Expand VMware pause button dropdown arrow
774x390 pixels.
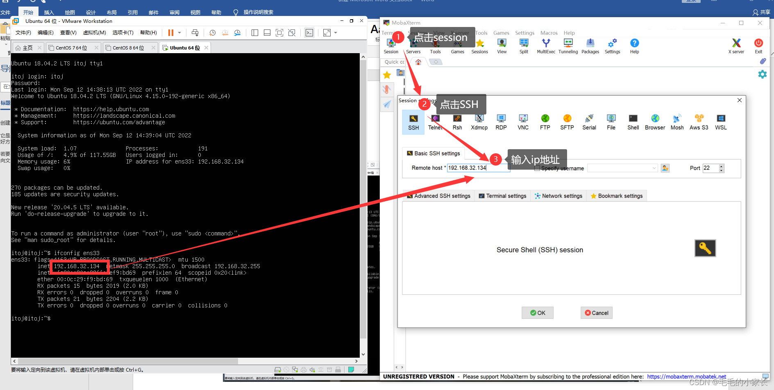pos(179,33)
